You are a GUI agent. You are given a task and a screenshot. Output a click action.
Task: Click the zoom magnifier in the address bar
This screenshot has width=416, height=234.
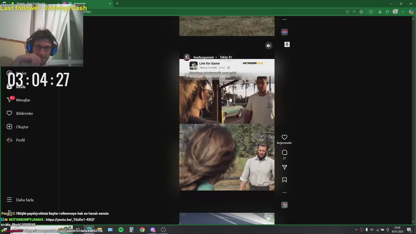[354, 12]
